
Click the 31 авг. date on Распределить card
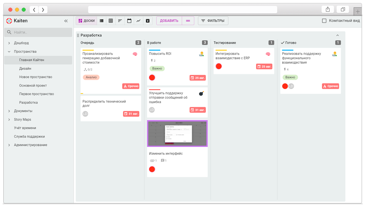(131, 114)
